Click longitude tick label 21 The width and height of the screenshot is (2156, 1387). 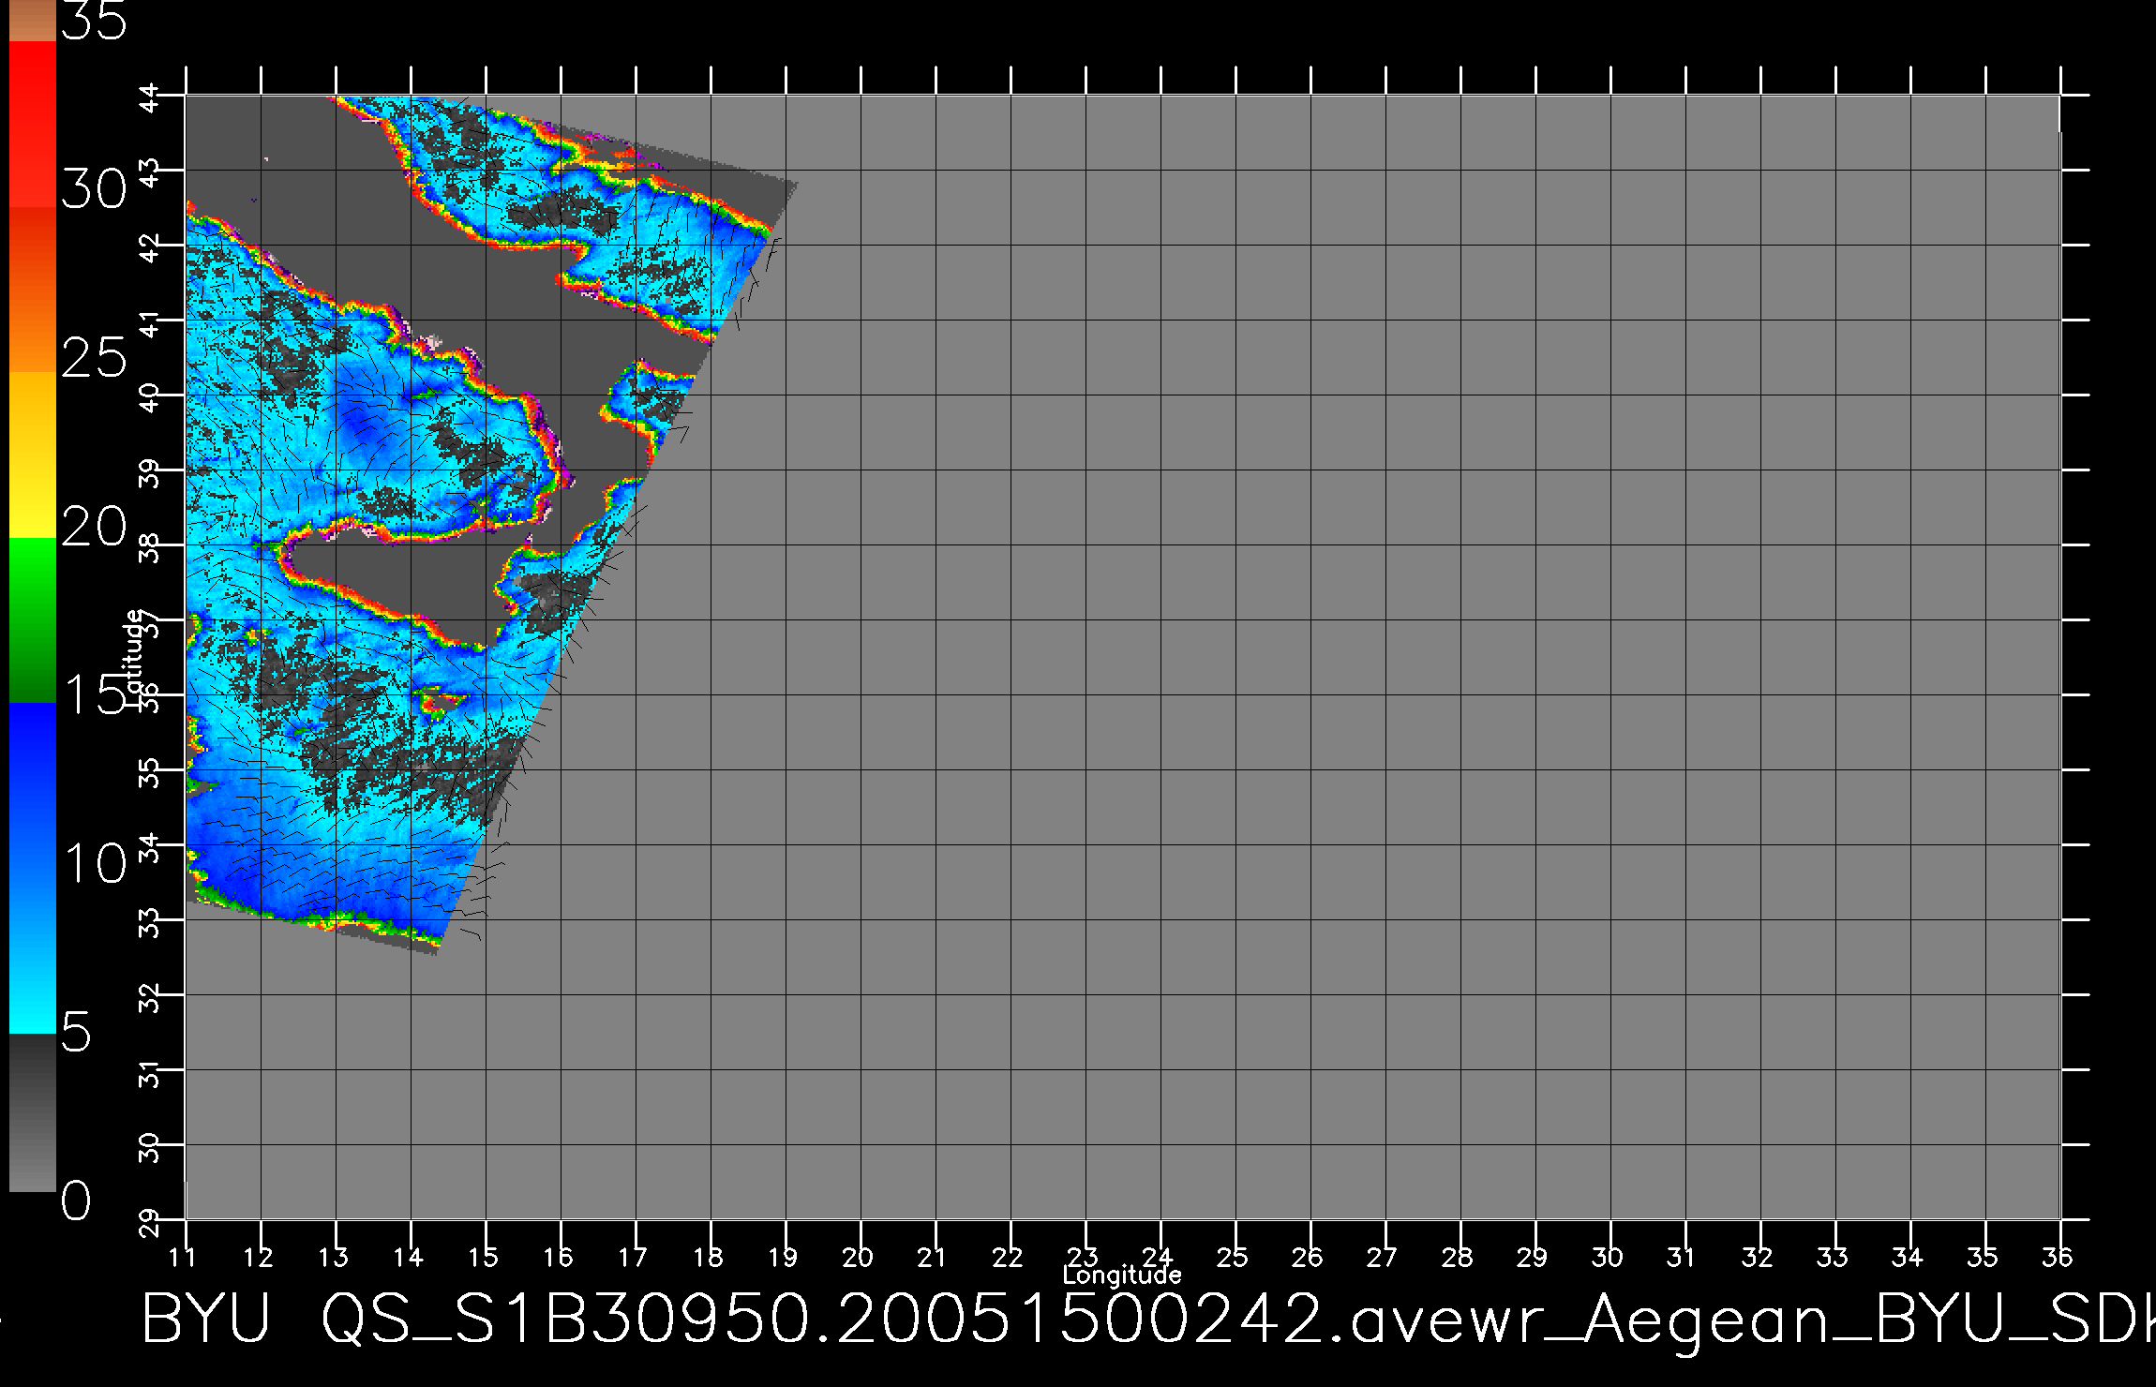click(931, 1257)
